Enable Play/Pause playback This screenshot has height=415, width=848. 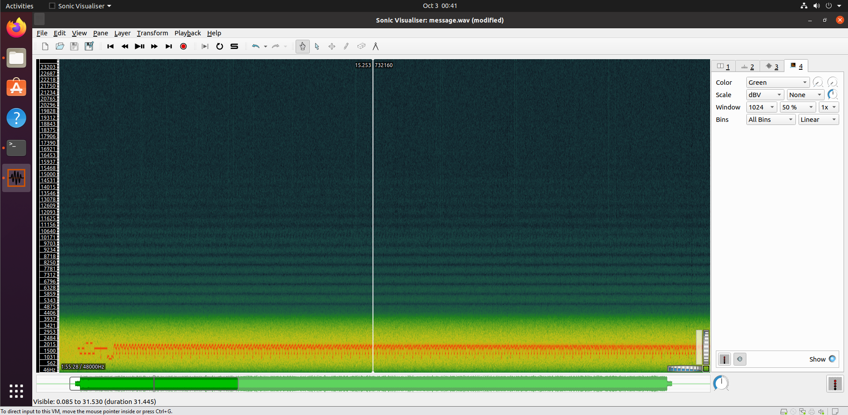(140, 46)
